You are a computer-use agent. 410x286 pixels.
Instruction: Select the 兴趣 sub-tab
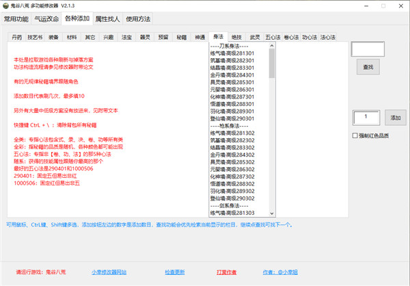(108, 37)
